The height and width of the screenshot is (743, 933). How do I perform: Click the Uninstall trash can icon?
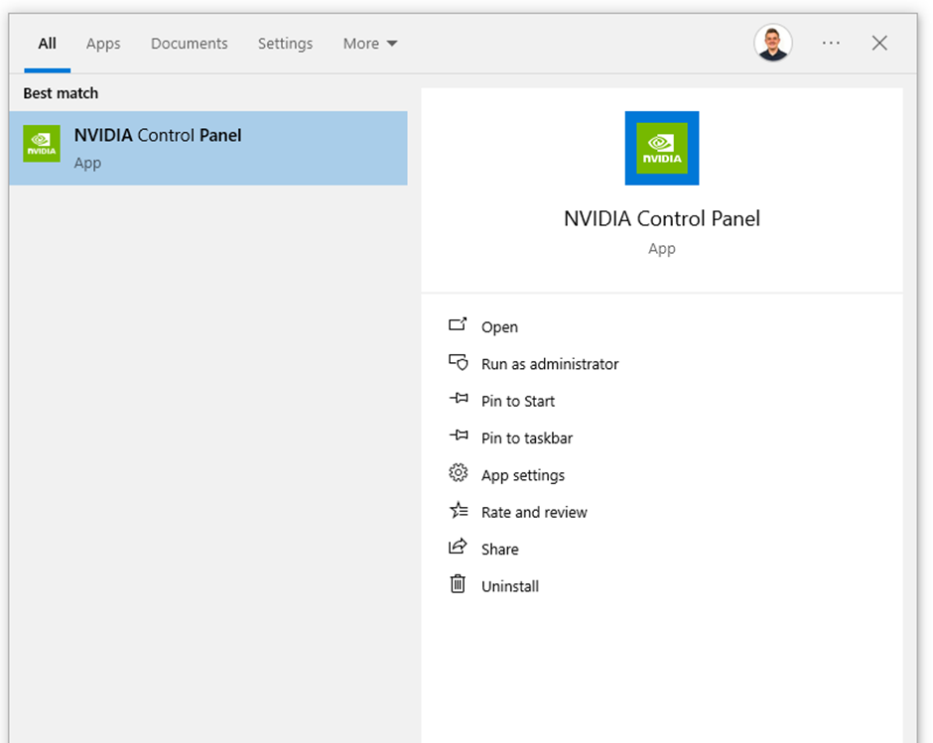coord(458,584)
